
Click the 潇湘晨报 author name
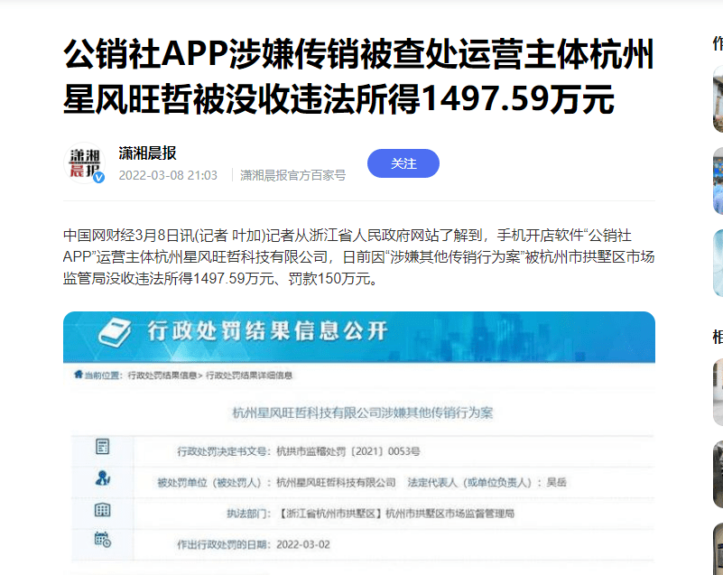147,153
